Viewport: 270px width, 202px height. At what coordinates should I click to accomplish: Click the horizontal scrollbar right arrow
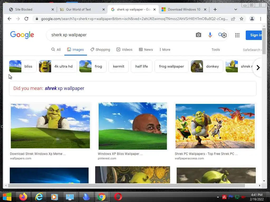259,185
